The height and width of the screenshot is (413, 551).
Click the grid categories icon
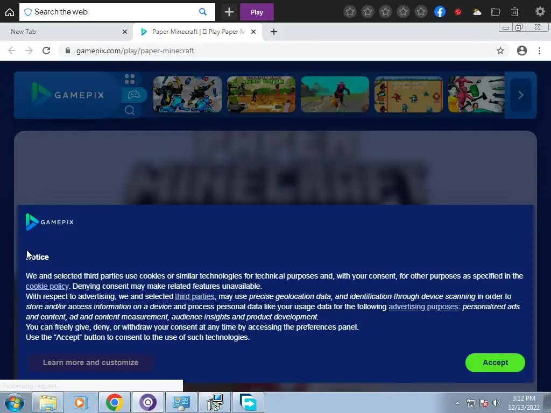(130, 79)
